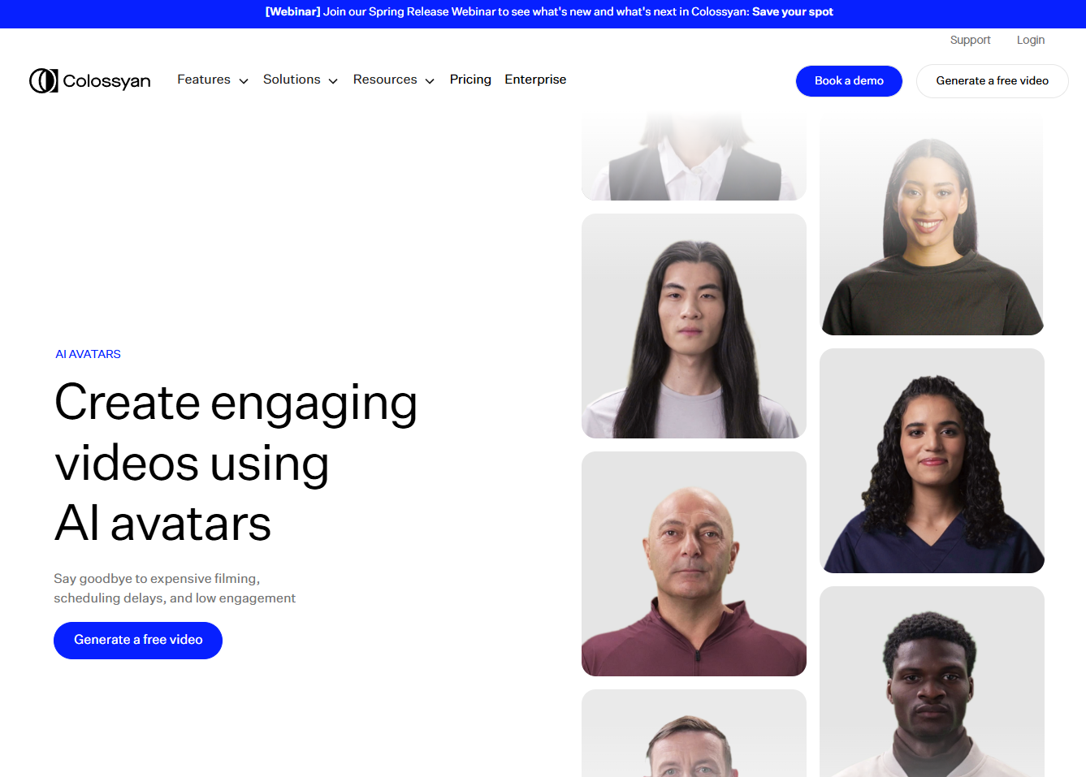The height and width of the screenshot is (777, 1086).
Task: Open the Enterprise menu item
Action: click(535, 80)
